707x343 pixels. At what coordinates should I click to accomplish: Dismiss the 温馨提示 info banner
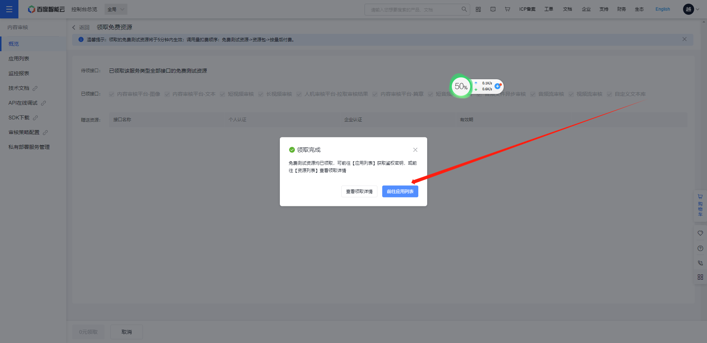click(684, 39)
